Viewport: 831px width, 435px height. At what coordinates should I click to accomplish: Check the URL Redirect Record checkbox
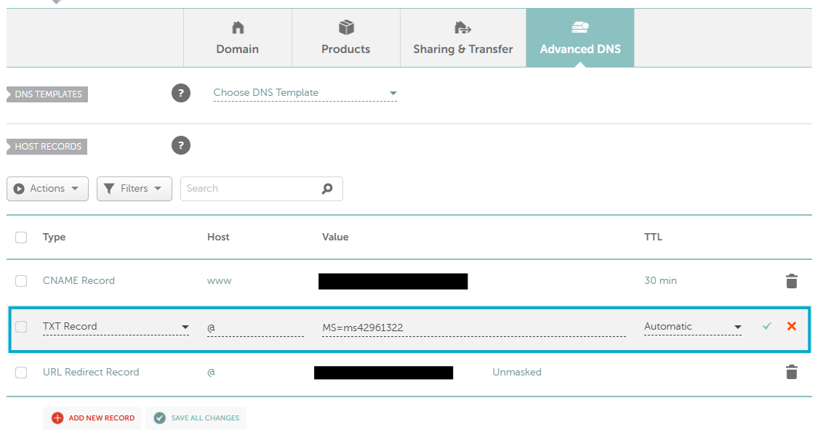(21, 373)
